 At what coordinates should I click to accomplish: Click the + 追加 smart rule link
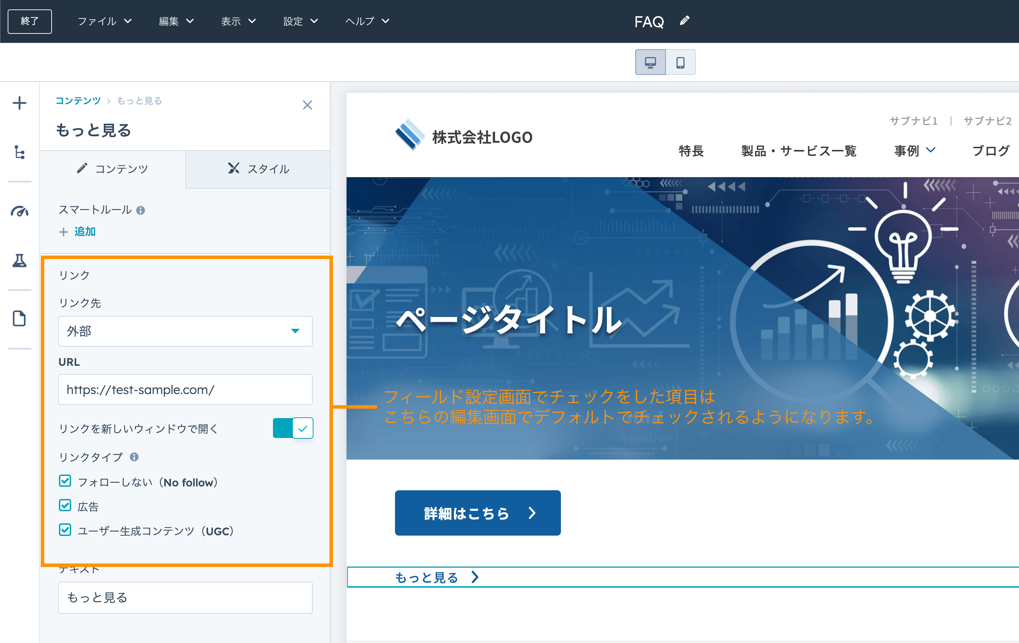[77, 232]
